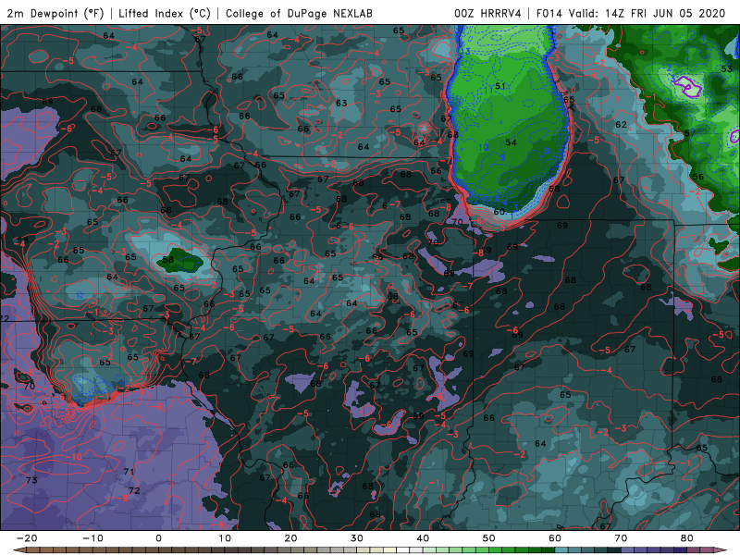Image resolution: width=740 pixels, height=555 pixels.
Task: Click the -20 tick label on color scale
Action: click(x=27, y=538)
